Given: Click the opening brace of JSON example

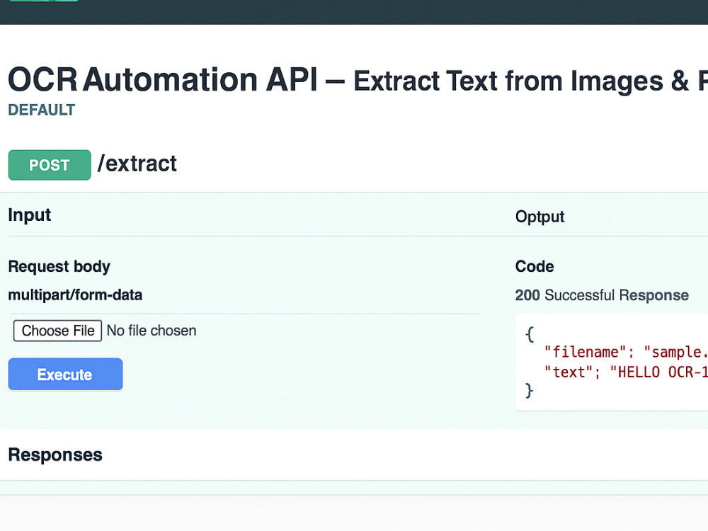Looking at the screenshot, I should (x=530, y=335).
